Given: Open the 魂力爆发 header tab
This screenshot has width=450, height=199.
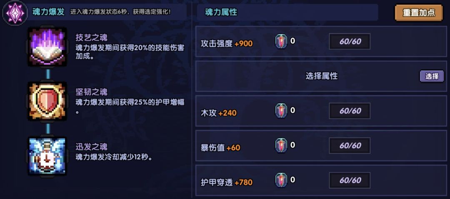Looking at the screenshot, I should [49, 12].
